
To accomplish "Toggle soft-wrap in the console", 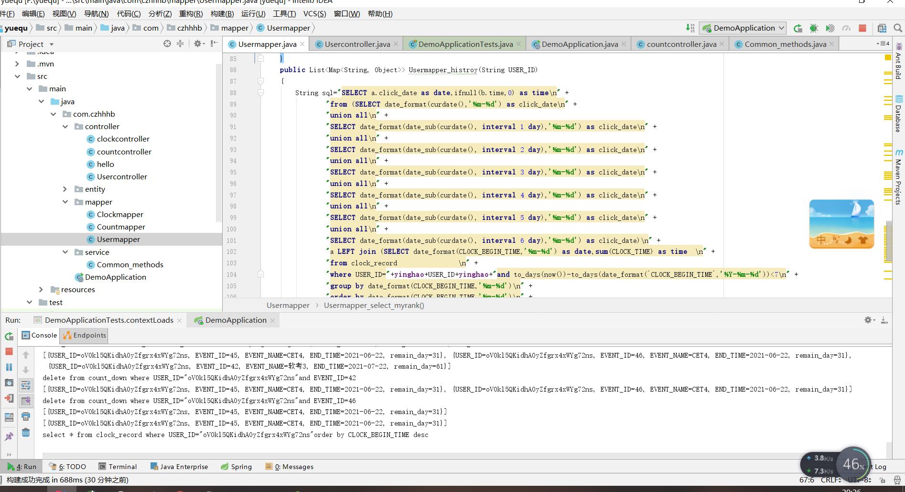I will coord(26,385).
